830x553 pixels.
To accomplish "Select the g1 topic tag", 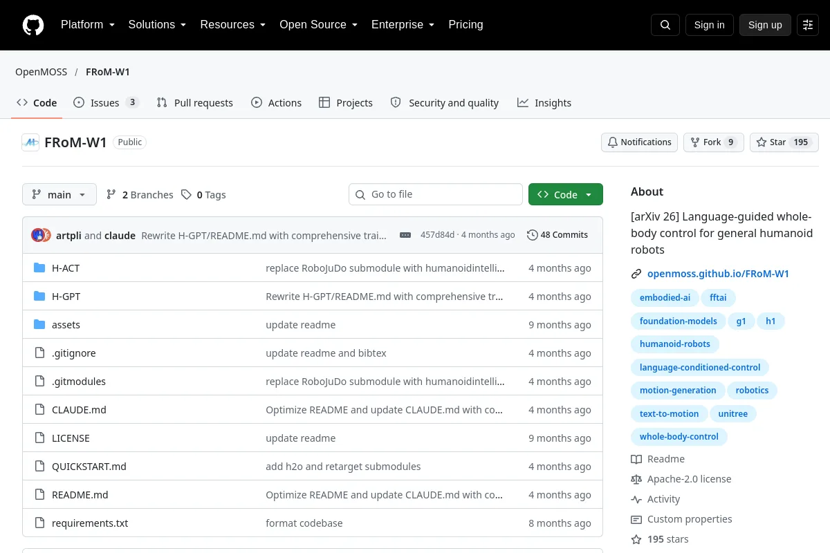I will click(741, 321).
